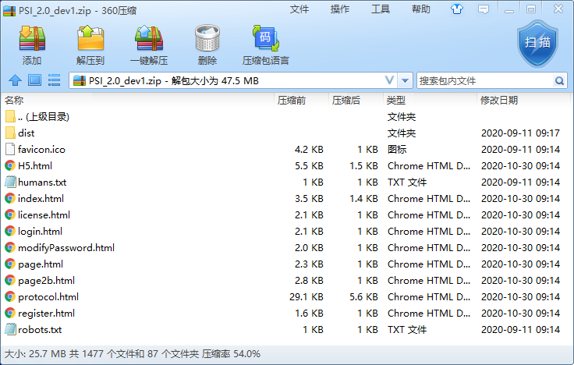
Task: Click the 一键解压 (One-click extract) icon
Action: pyautogui.click(x=154, y=44)
